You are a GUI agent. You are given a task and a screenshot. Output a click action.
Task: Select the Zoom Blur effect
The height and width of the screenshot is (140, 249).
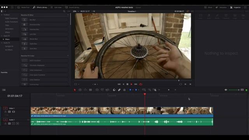click(45, 48)
